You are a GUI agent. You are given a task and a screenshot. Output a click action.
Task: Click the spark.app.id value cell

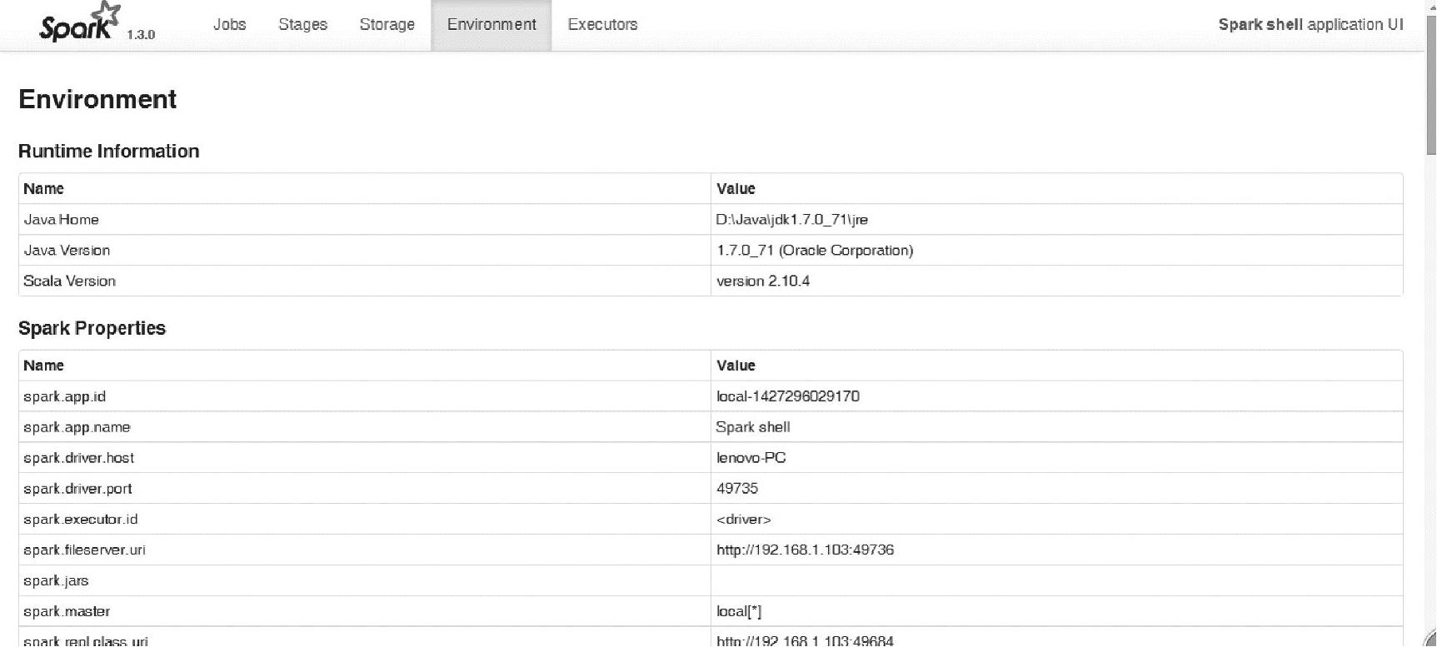click(787, 396)
